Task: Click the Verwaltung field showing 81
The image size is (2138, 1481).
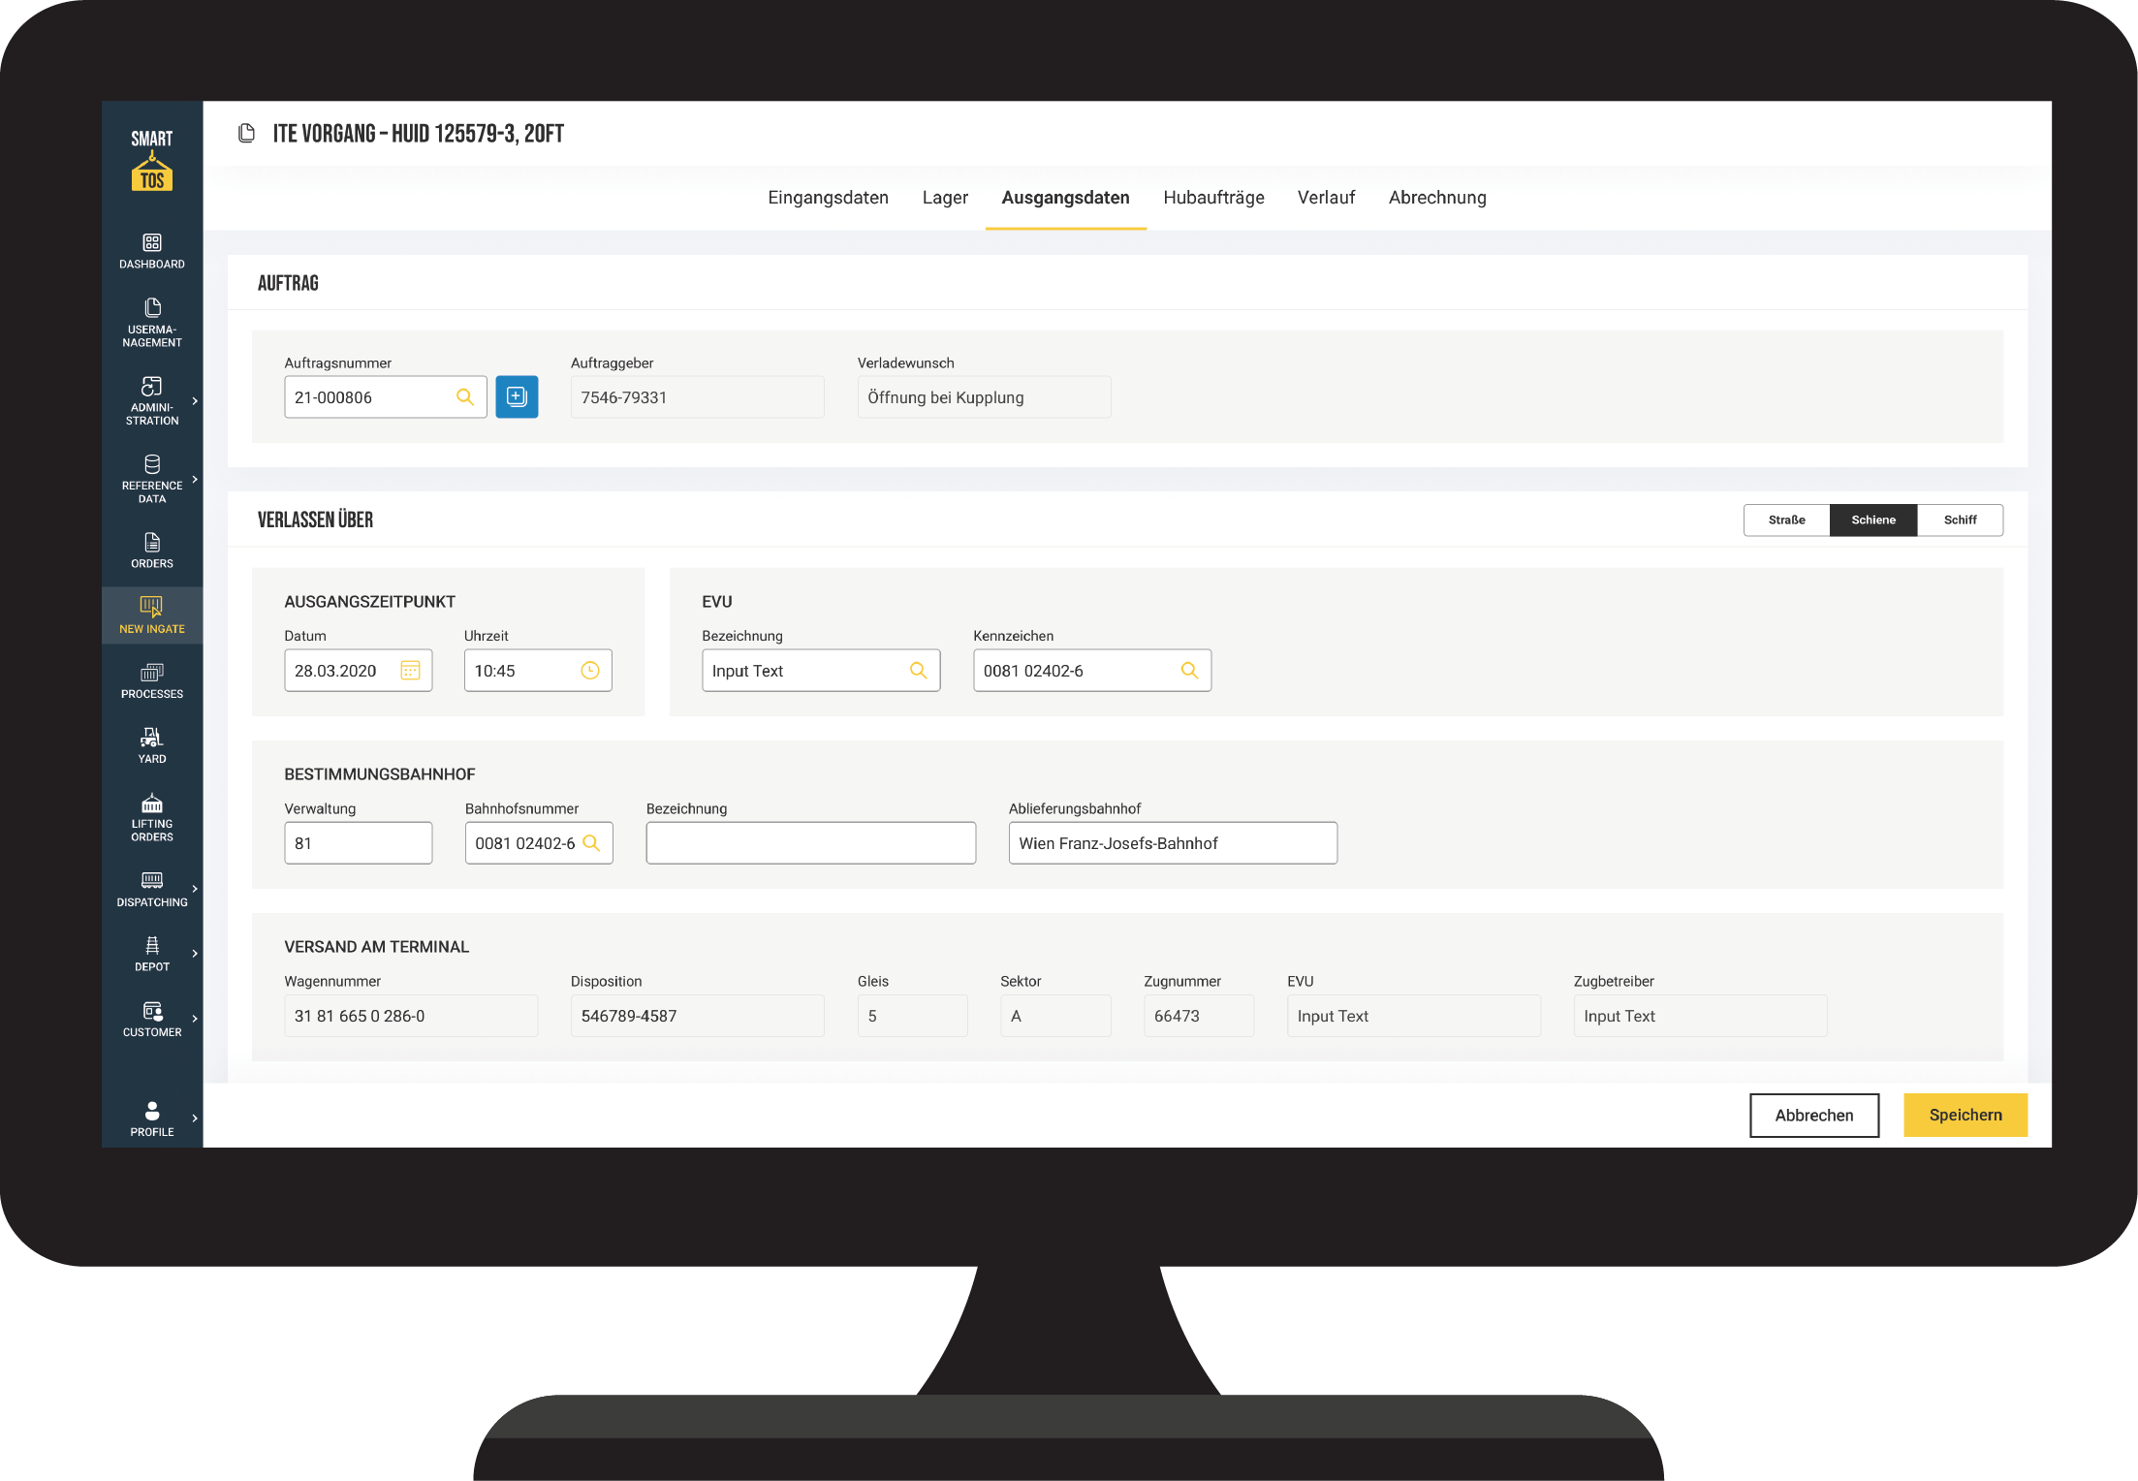Action: pos(358,843)
